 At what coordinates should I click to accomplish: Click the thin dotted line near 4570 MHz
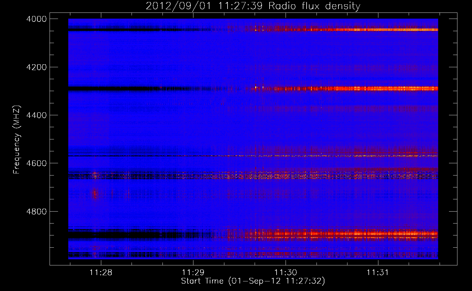pyautogui.click(x=253, y=156)
